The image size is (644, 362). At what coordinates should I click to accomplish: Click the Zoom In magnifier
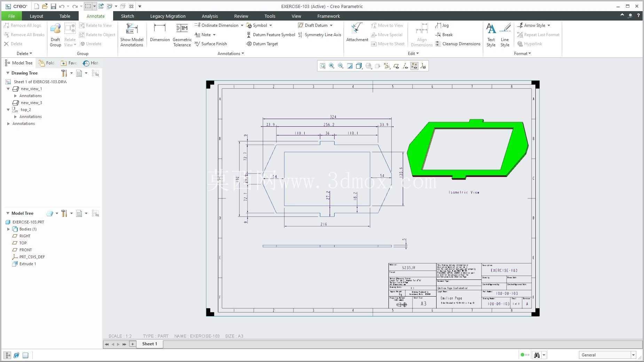pos(332,66)
